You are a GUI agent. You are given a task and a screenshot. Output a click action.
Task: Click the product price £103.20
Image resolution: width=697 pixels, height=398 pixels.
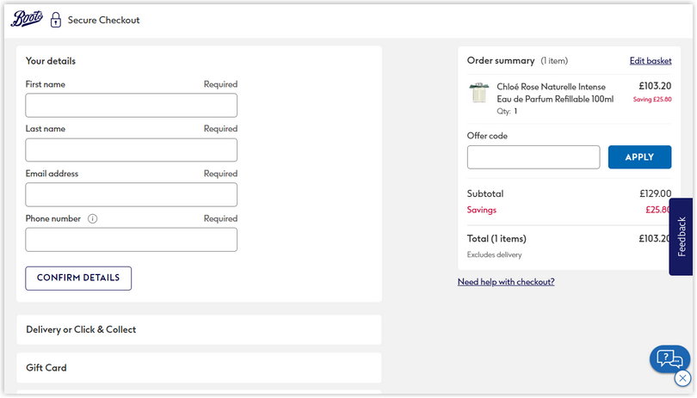coord(655,86)
